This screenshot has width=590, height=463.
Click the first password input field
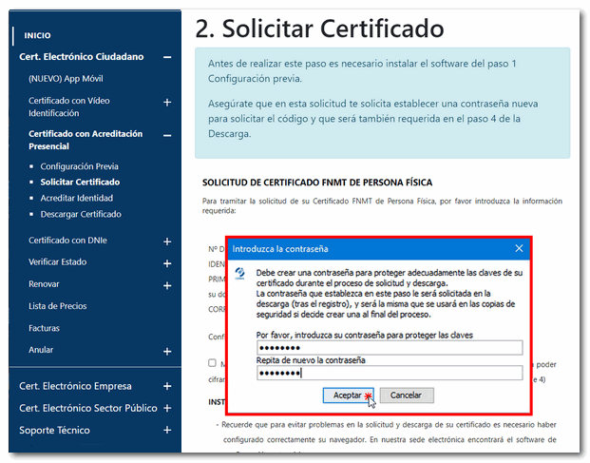pyautogui.click(x=389, y=347)
